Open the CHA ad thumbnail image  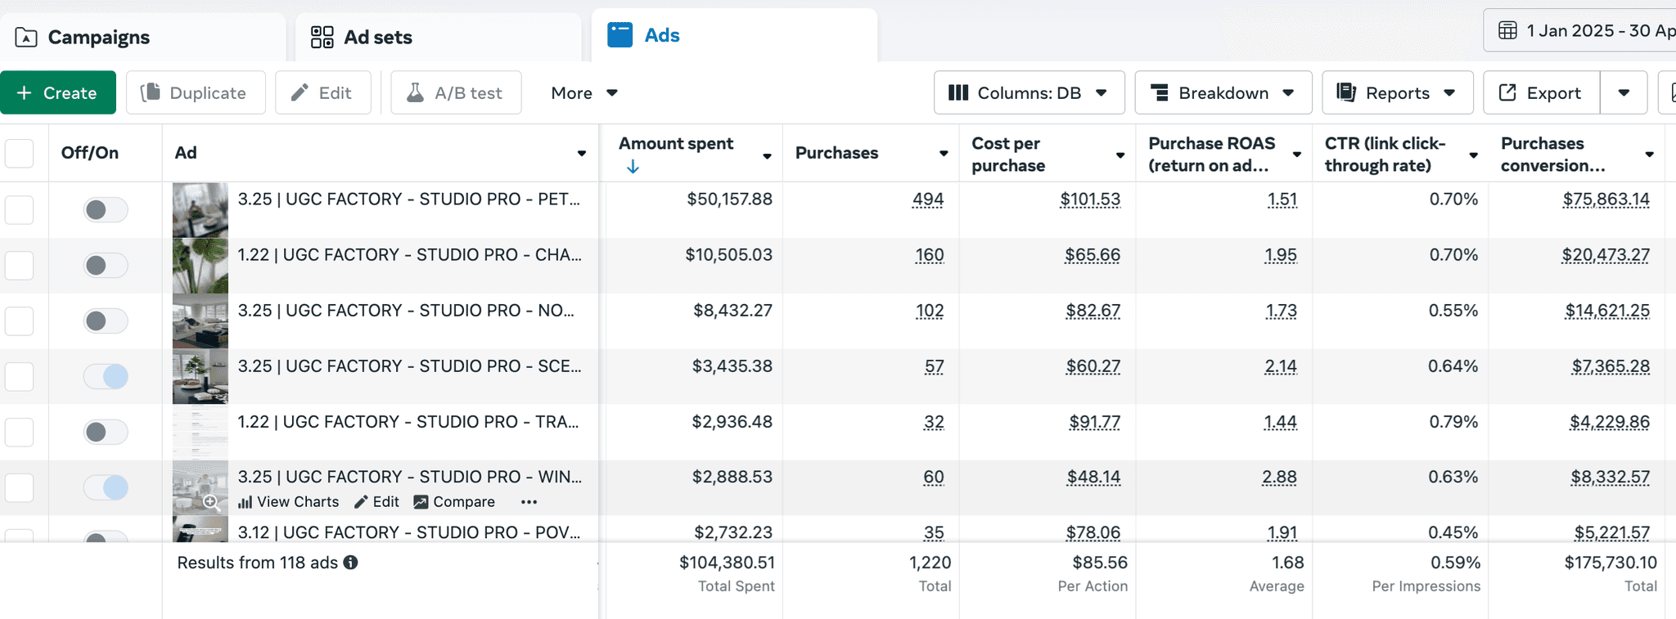[x=200, y=265]
